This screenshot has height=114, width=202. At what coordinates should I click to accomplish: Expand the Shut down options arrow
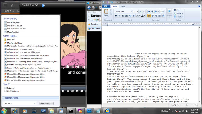pos(52,103)
